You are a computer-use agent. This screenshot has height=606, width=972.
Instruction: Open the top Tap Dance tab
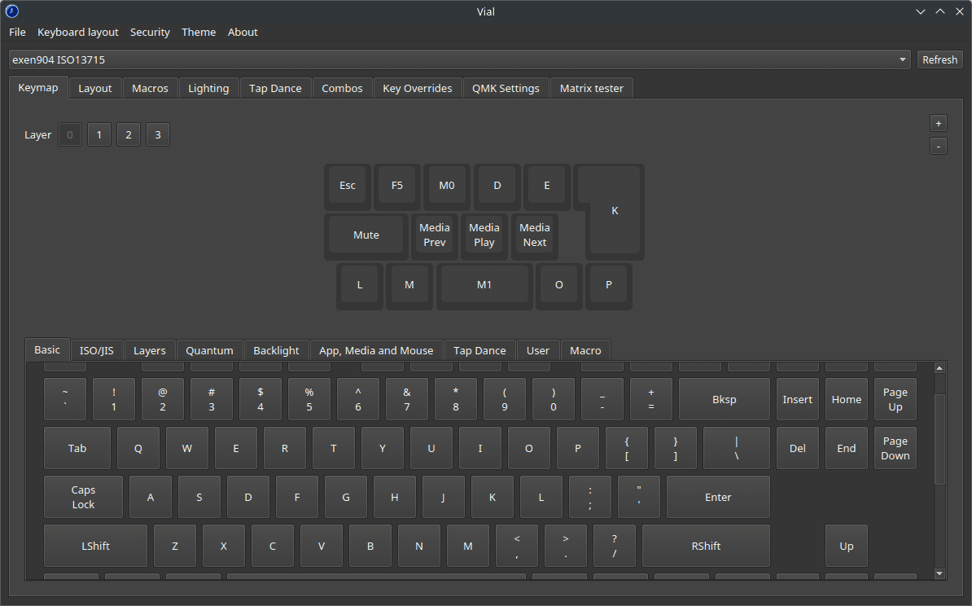(x=275, y=88)
